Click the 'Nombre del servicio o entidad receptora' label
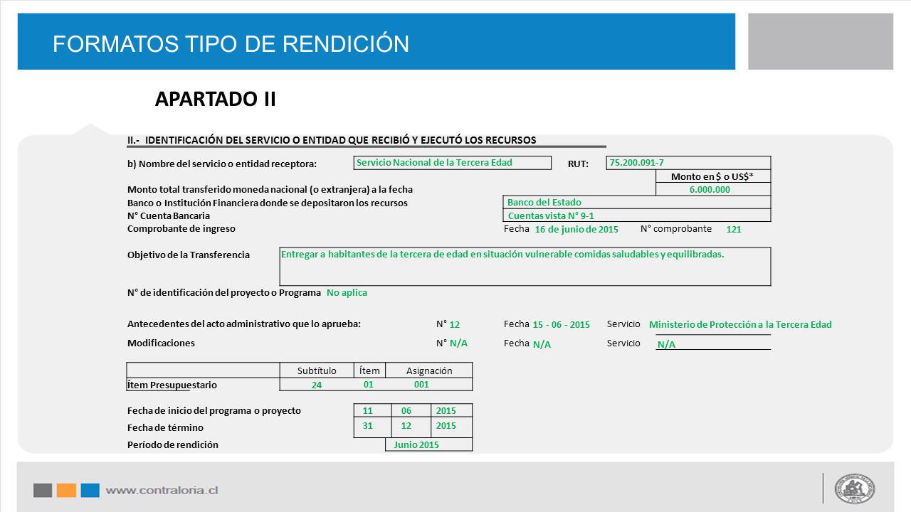 click(222, 164)
